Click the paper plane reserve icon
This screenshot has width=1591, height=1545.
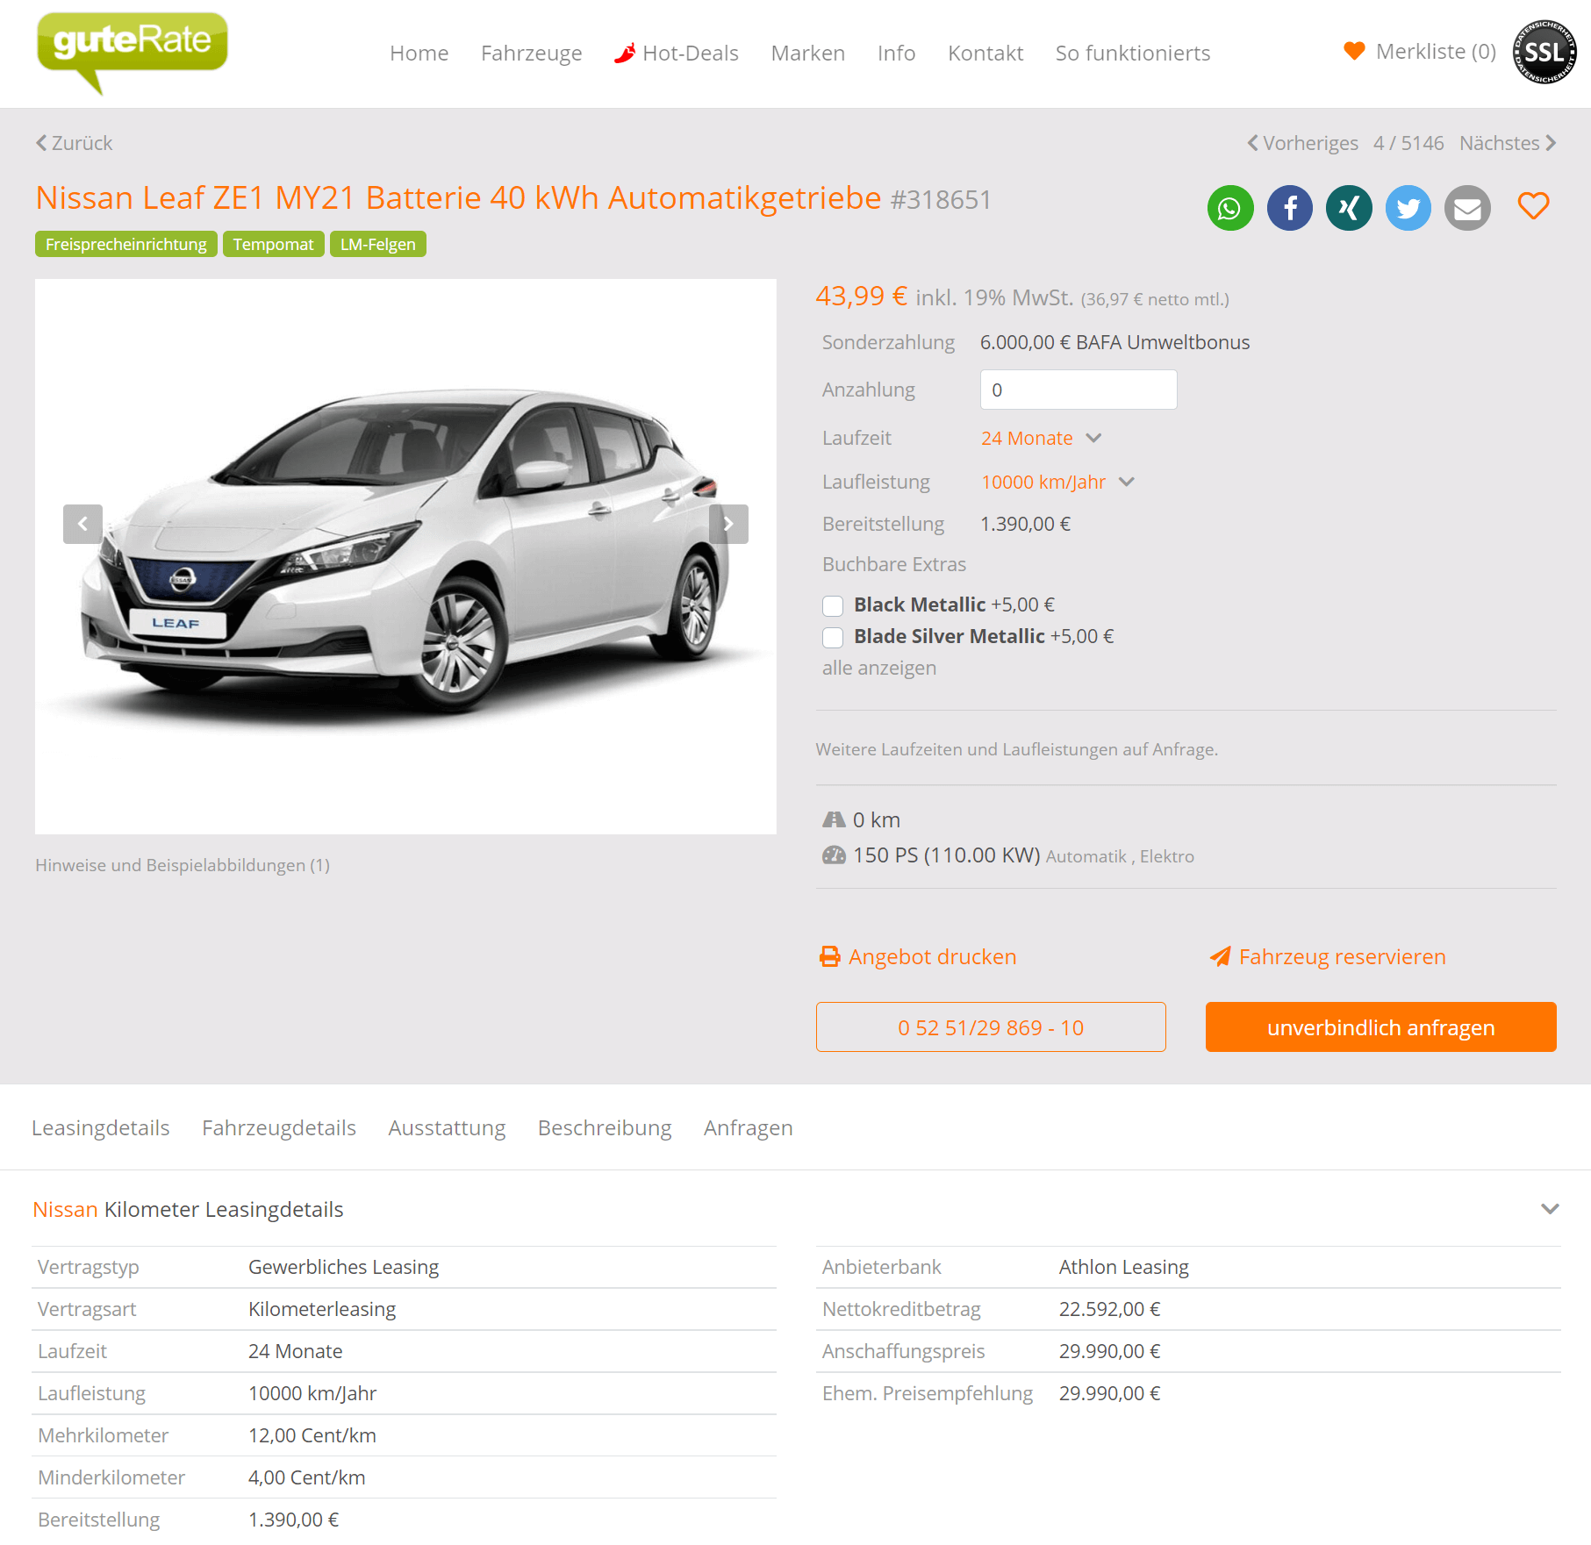click(x=1220, y=956)
